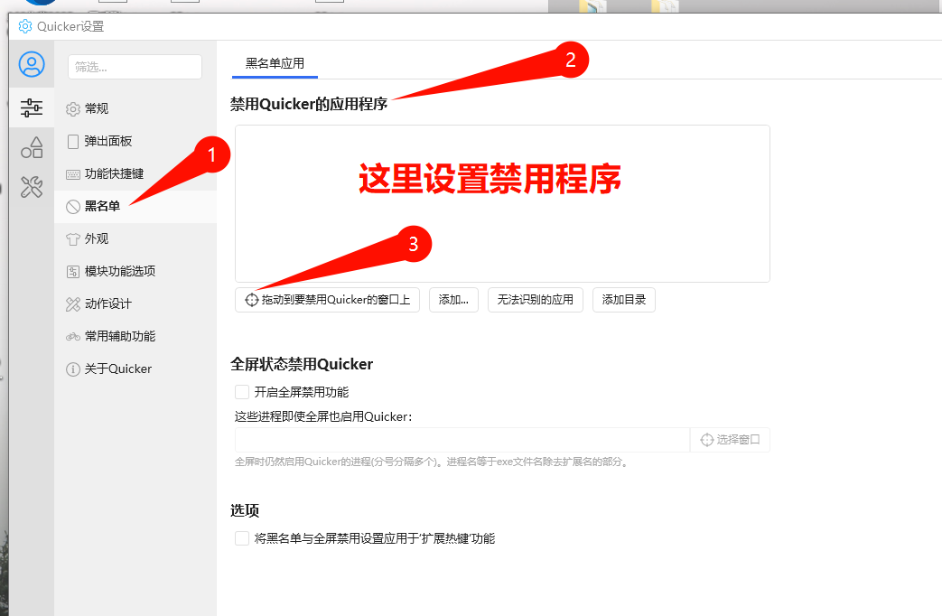Click the disabled applications list box
This screenshot has height=616, width=942.
(502, 204)
